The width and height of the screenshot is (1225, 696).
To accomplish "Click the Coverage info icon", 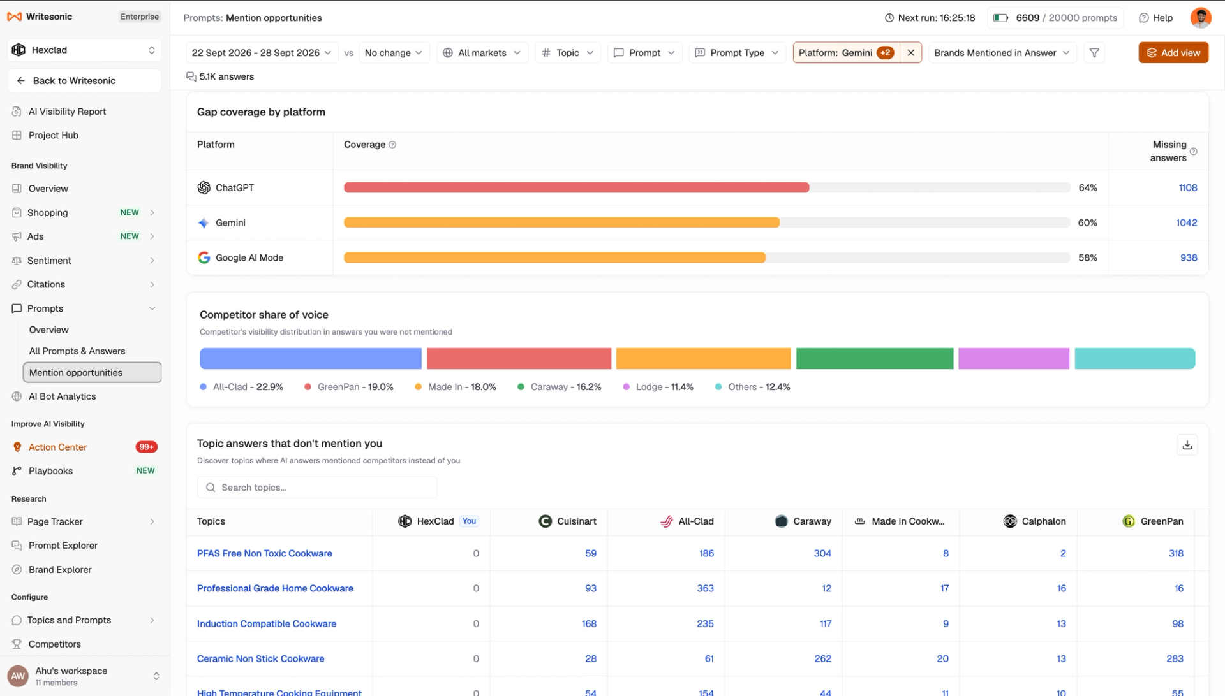I will [392, 145].
